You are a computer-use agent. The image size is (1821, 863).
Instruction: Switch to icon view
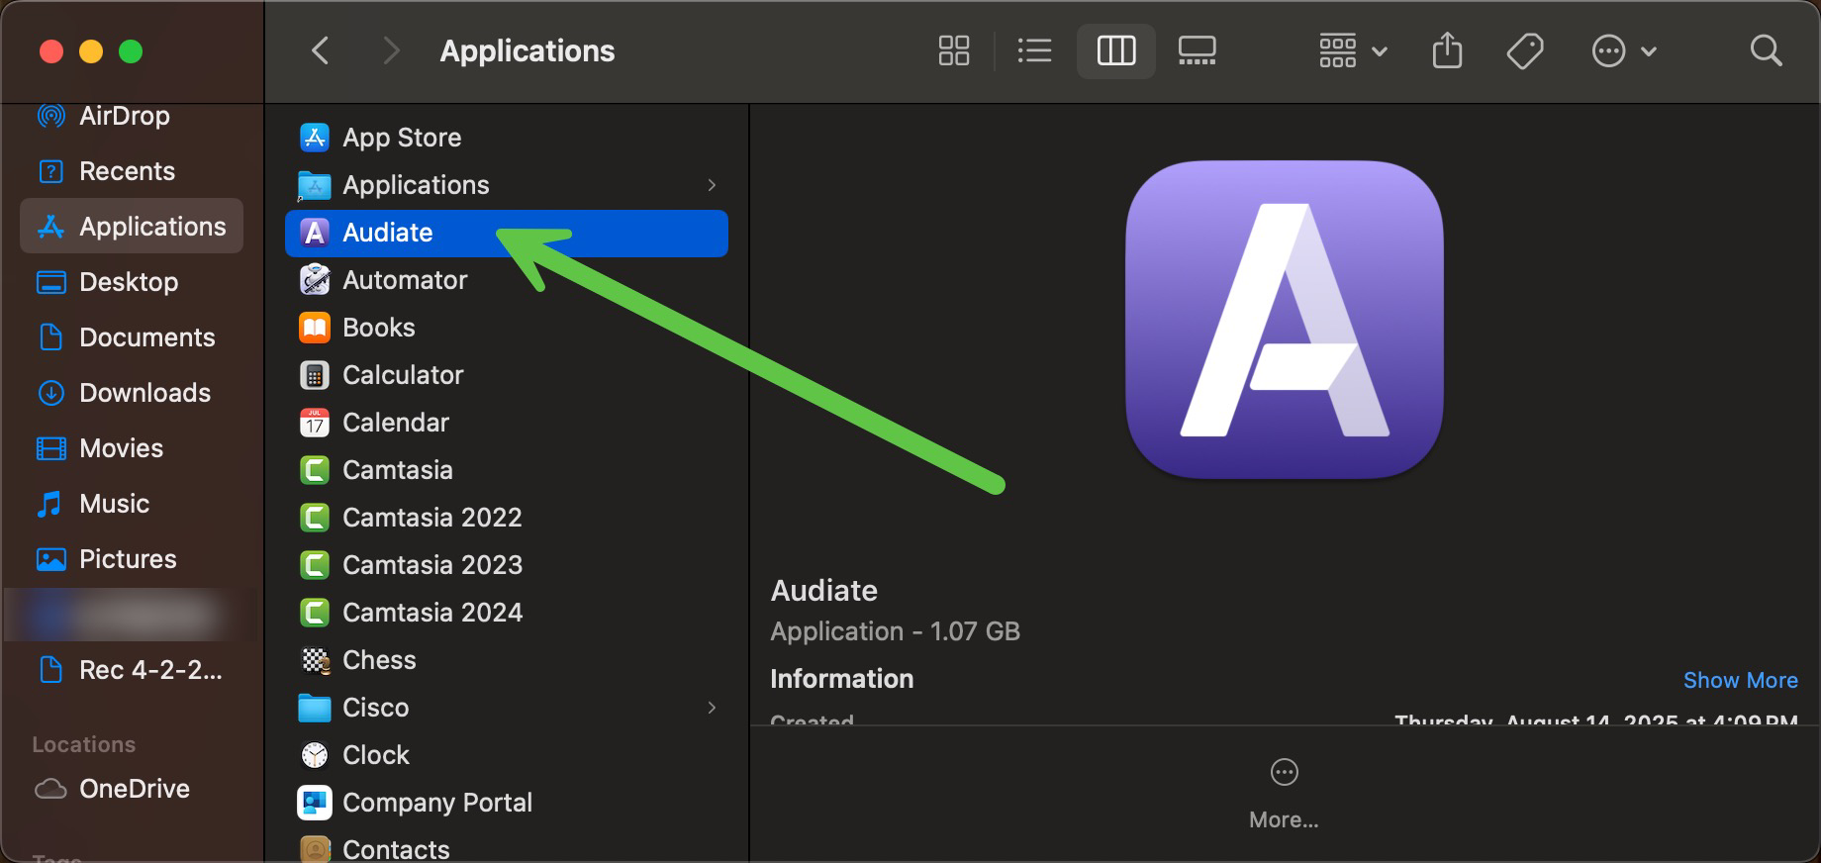point(953,50)
